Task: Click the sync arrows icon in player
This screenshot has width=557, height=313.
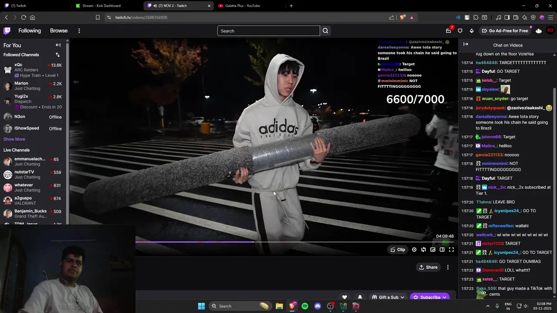Action: click(x=423, y=250)
